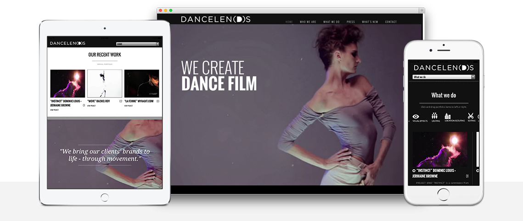This screenshot has height=221, width=523.
Task: Open the Who We Are menu item
Action: (x=308, y=22)
